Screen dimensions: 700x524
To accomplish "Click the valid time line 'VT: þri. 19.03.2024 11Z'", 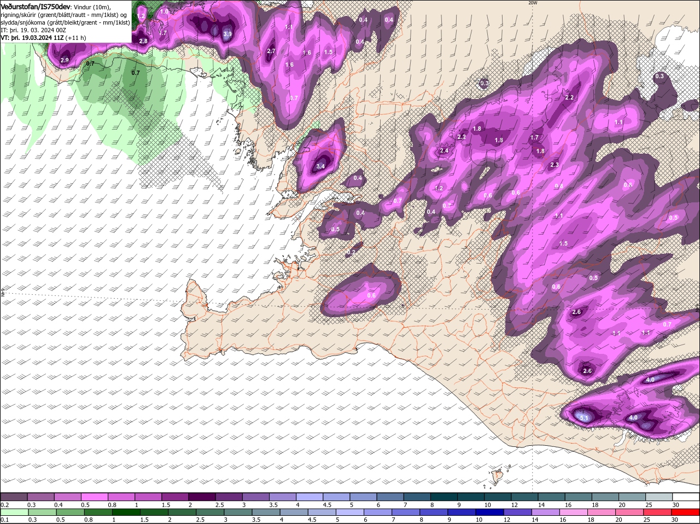I will [x=32, y=38].
